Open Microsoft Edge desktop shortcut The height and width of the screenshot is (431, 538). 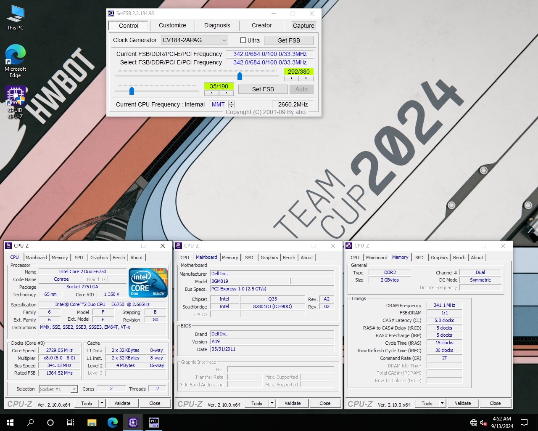point(15,61)
